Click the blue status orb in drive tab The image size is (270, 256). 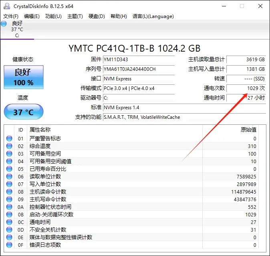point(4,24)
